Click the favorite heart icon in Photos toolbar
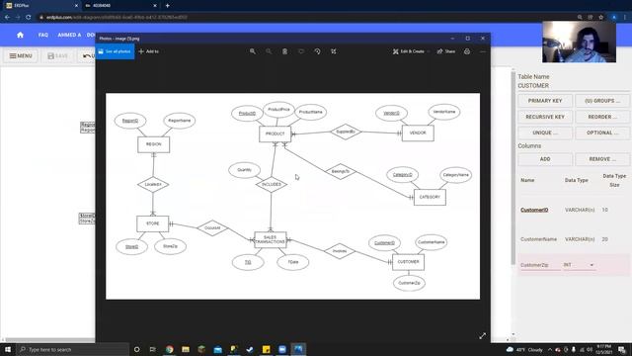This screenshot has height=356, width=632. (301, 51)
